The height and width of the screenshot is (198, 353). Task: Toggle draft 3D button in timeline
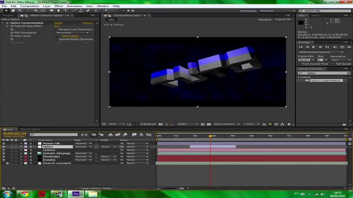tap(101, 134)
